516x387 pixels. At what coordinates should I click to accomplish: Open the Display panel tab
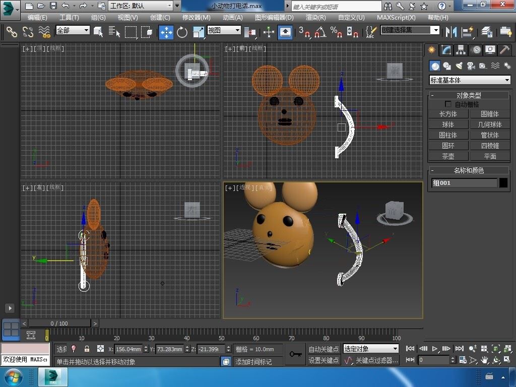490,50
